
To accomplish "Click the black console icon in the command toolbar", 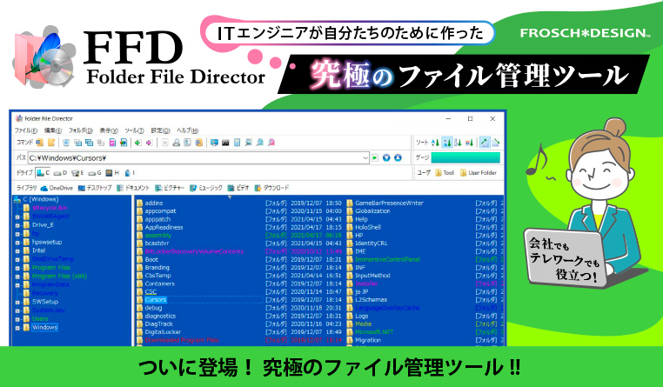I will coord(225,143).
